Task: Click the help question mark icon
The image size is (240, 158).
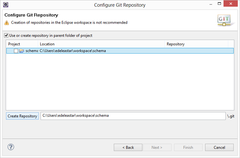Action: [x=11, y=147]
